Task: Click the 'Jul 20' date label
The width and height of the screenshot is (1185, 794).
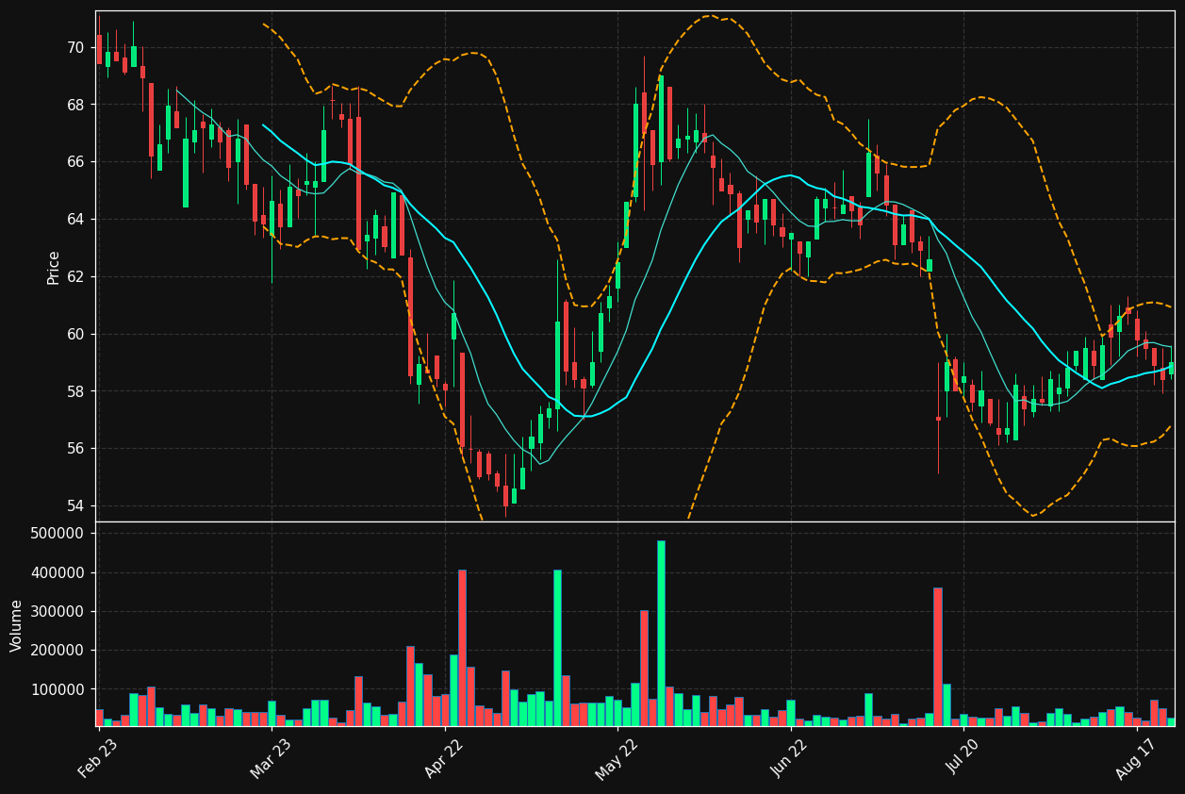Action: pyautogui.click(x=963, y=758)
